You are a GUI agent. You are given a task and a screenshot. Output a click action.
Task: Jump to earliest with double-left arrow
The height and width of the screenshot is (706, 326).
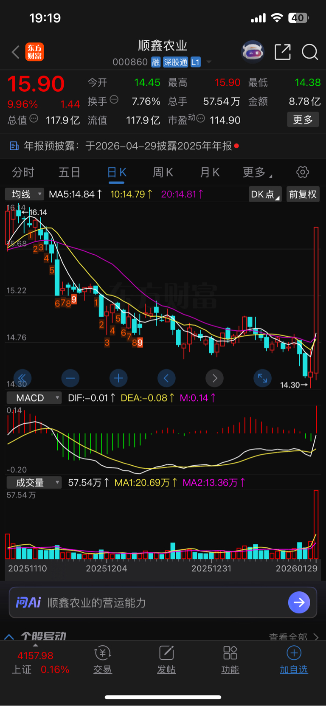(x=22, y=378)
